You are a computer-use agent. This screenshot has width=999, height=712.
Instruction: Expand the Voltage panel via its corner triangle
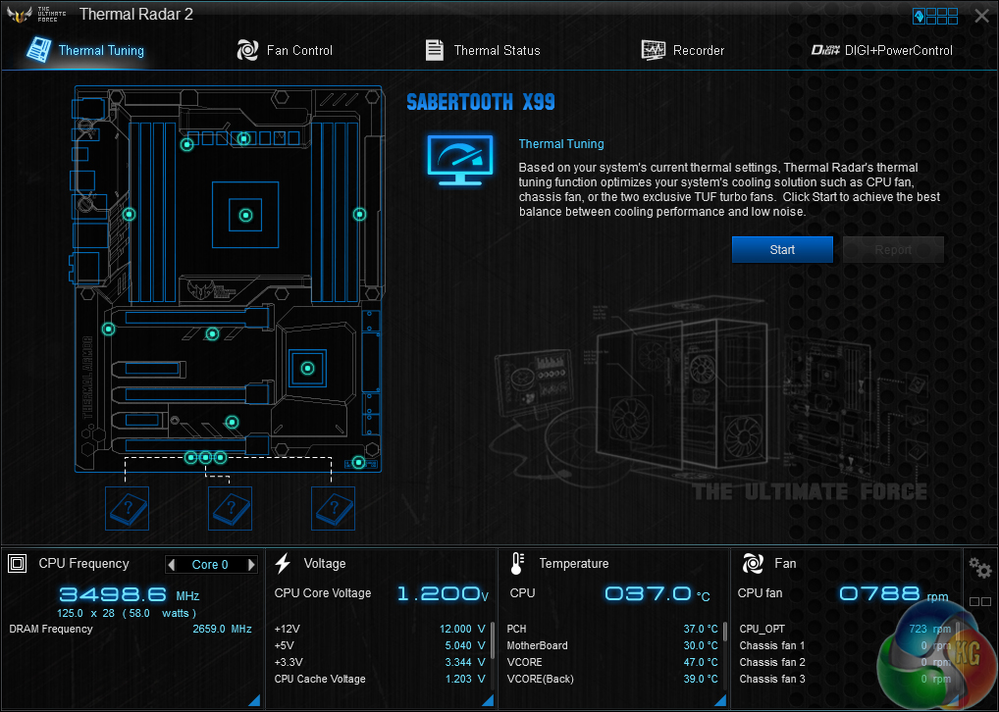[488, 700]
